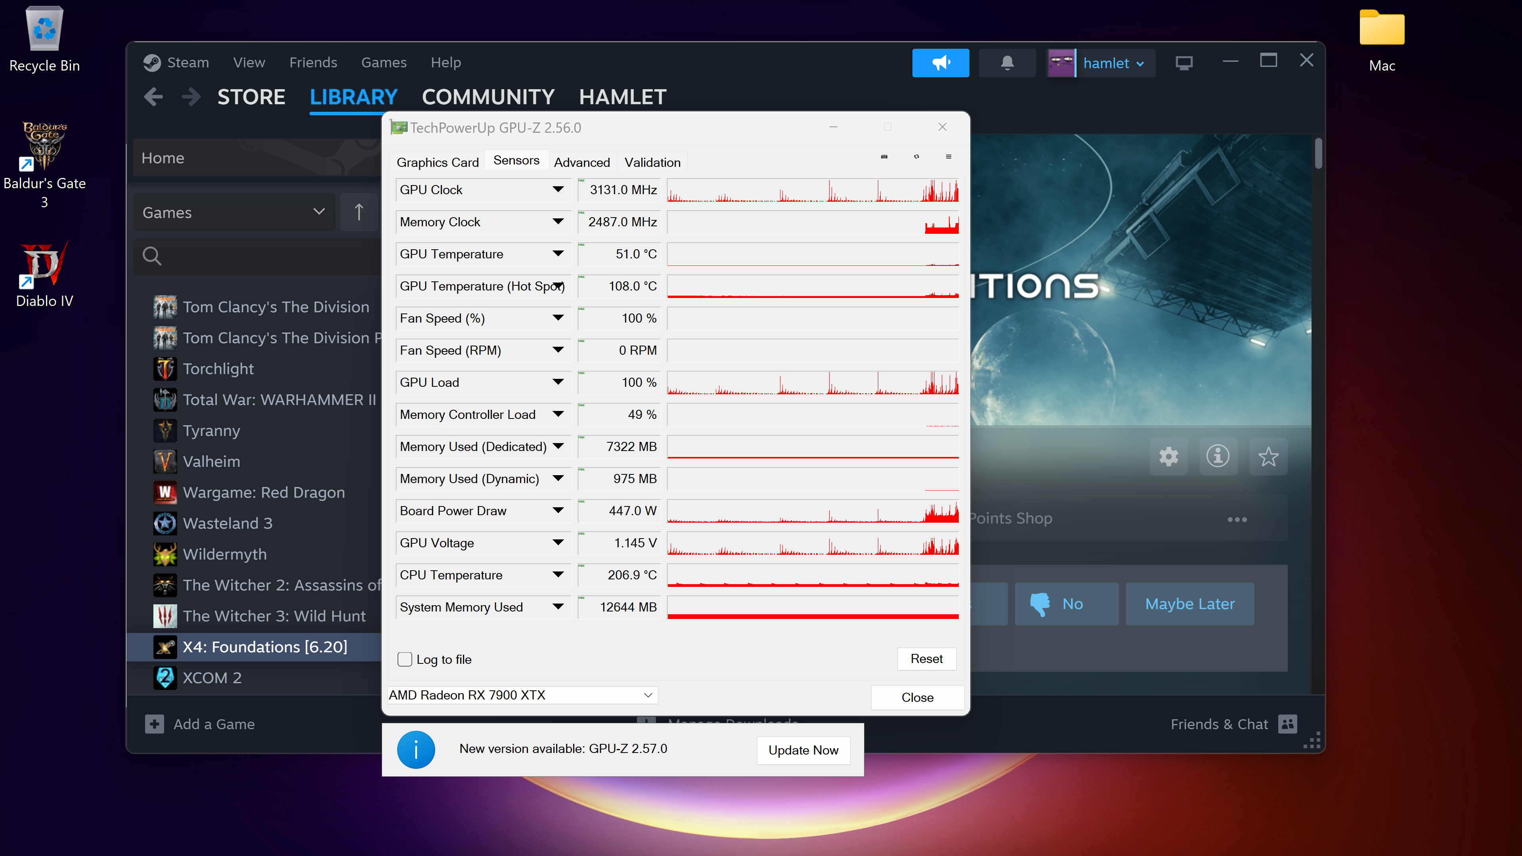Open GPU-Z hamburger menu icon
Image resolution: width=1522 pixels, height=856 pixels.
(948, 157)
